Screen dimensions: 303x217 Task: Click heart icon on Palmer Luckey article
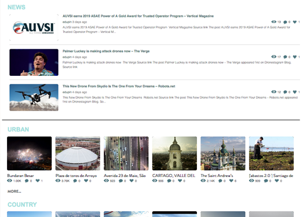tap(295, 57)
